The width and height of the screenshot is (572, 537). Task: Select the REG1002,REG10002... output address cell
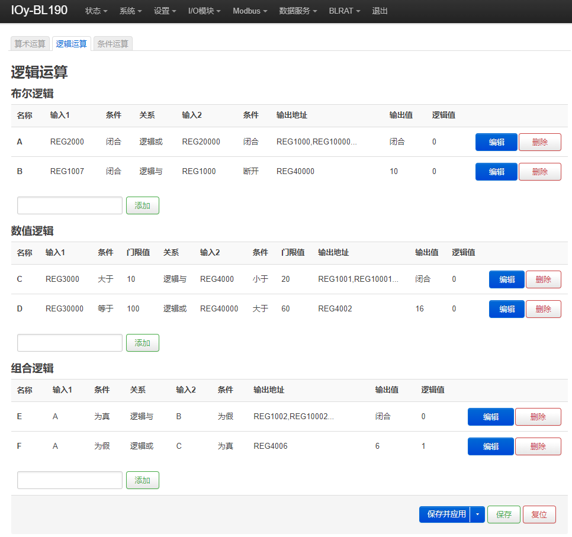click(293, 416)
